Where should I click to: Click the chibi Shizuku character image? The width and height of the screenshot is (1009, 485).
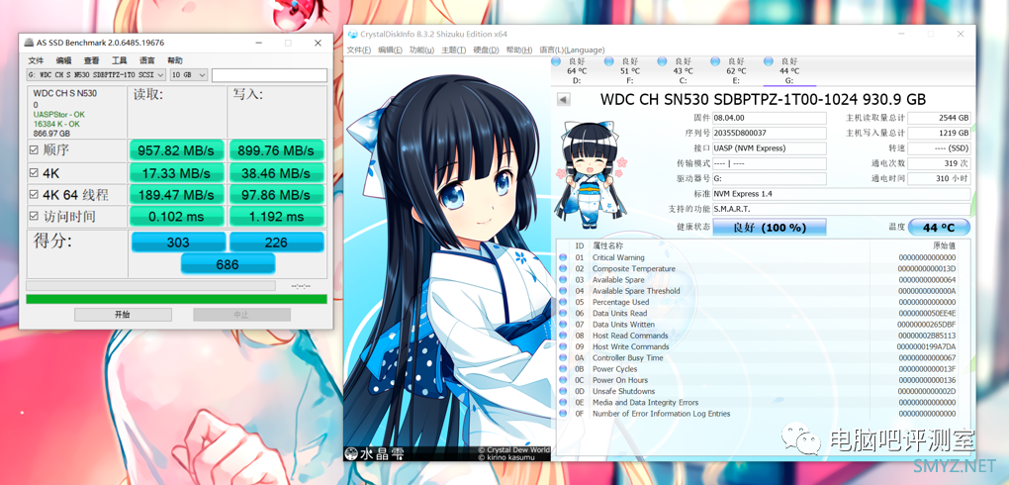coord(591,175)
